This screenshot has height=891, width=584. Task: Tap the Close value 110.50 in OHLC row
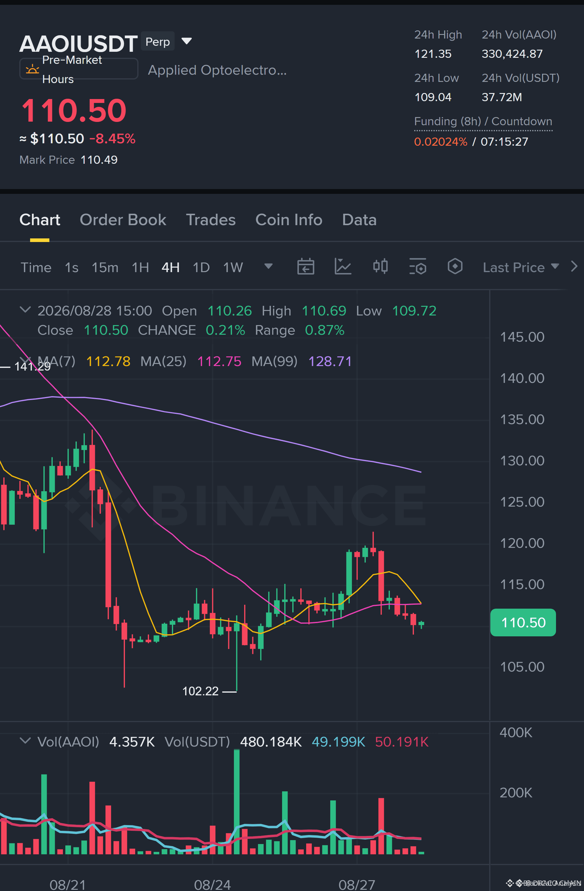(106, 330)
